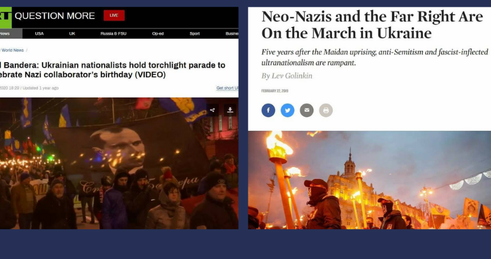This screenshot has height=259, width=491.
Task: Go to the UK section
Action: 72,33
